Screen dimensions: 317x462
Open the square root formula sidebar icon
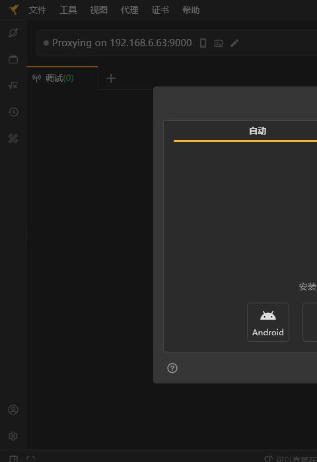point(13,85)
